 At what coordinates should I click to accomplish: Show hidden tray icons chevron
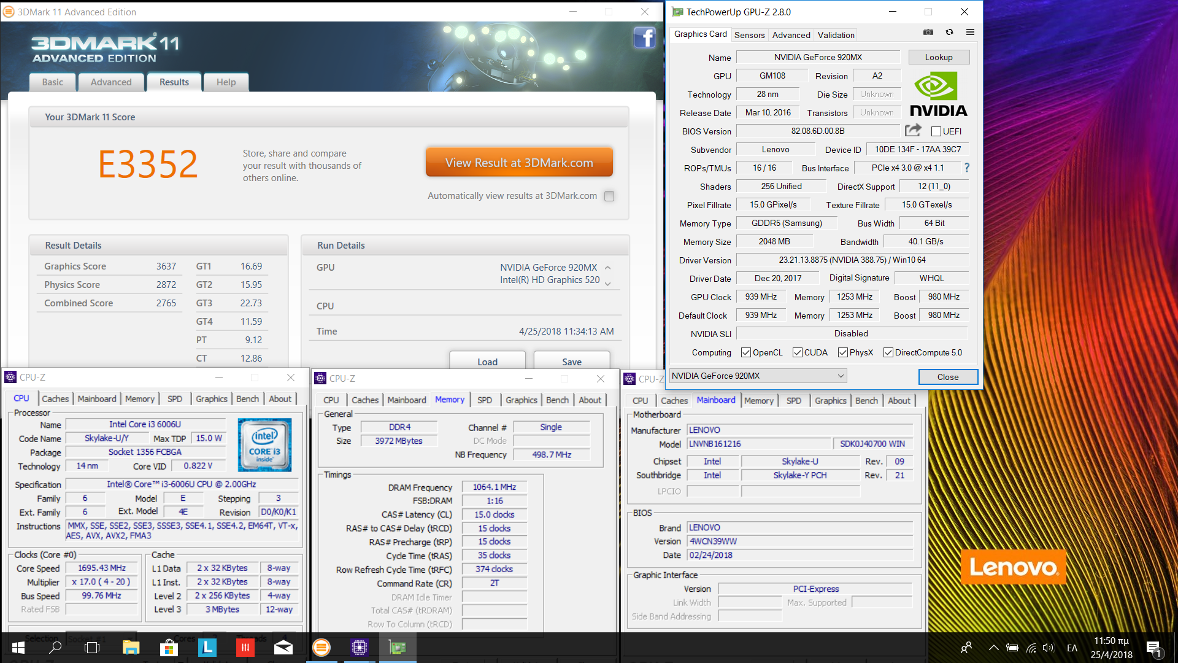pyautogui.click(x=993, y=648)
